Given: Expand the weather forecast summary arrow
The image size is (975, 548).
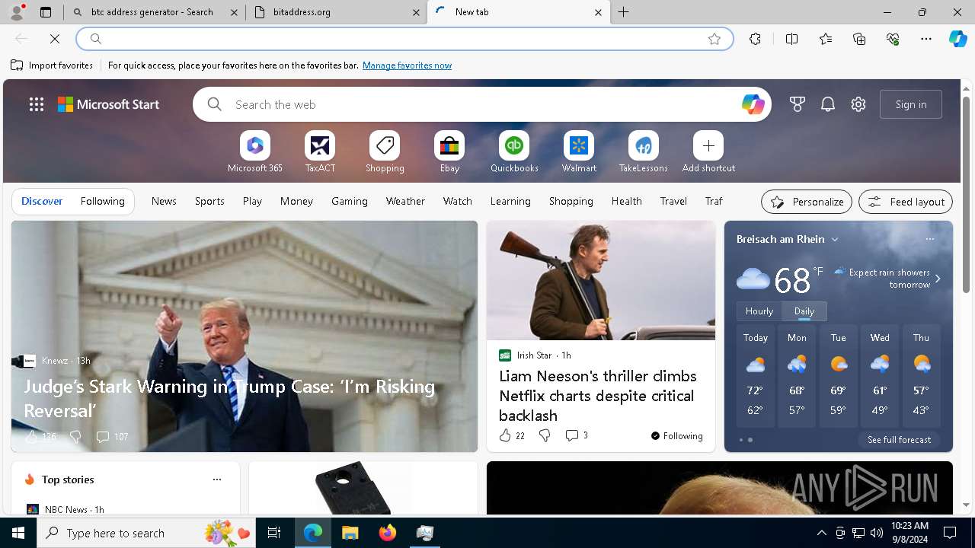Looking at the screenshot, I should coord(938,279).
